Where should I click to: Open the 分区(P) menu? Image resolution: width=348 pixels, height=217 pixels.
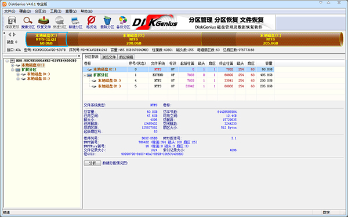coord(40,12)
